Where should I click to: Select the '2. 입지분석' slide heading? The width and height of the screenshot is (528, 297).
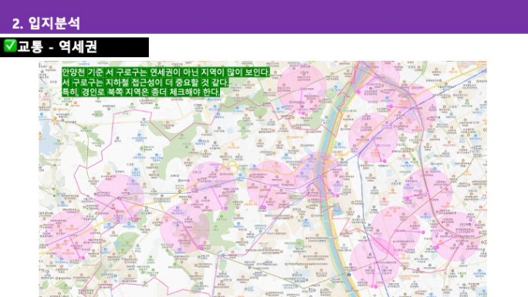[x=46, y=23]
